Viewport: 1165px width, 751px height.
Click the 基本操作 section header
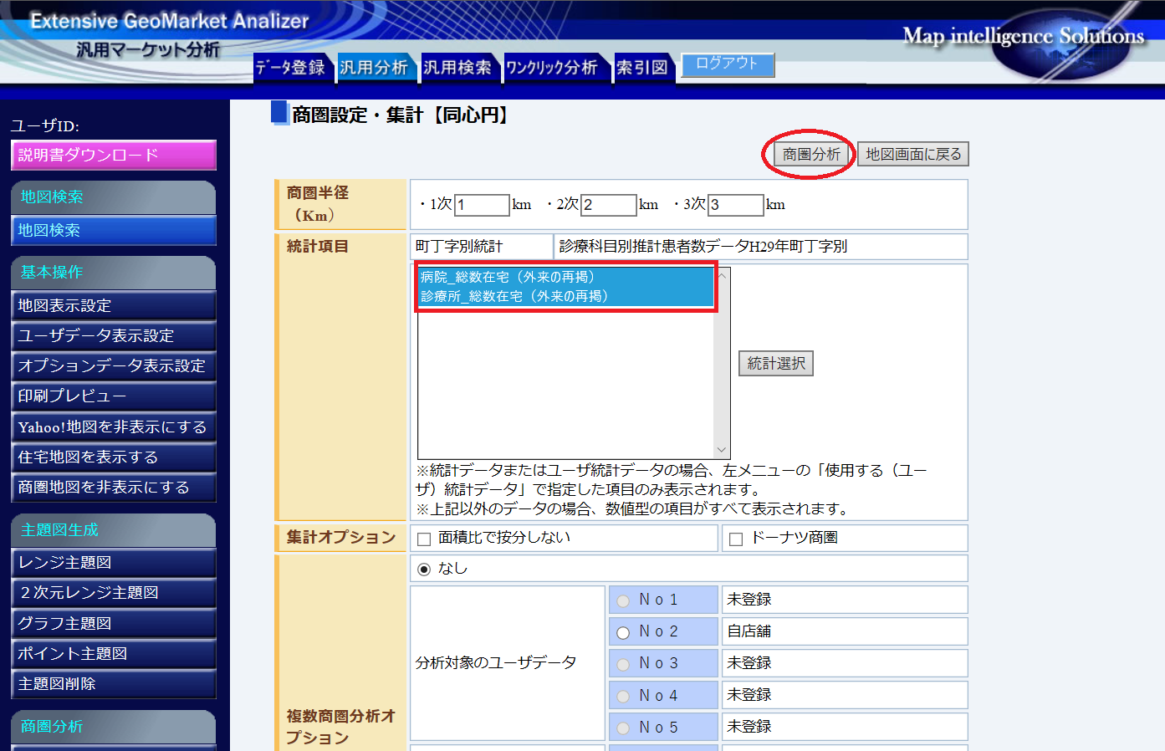pos(114,273)
